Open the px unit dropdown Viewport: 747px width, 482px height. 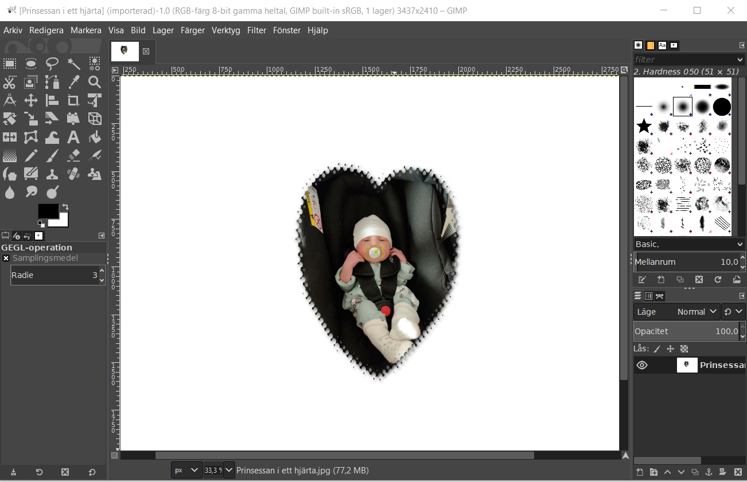(x=187, y=470)
